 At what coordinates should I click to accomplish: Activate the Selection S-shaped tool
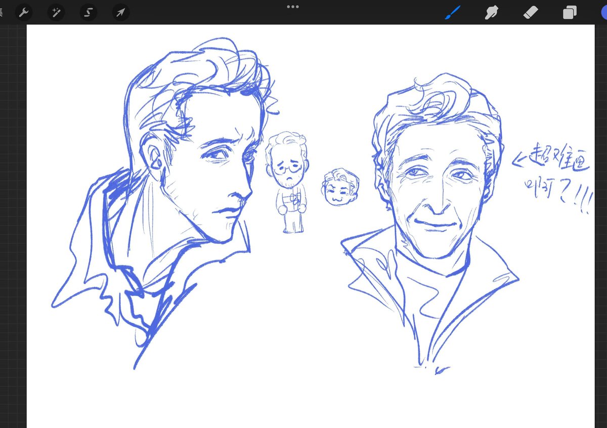coord(88,12)
